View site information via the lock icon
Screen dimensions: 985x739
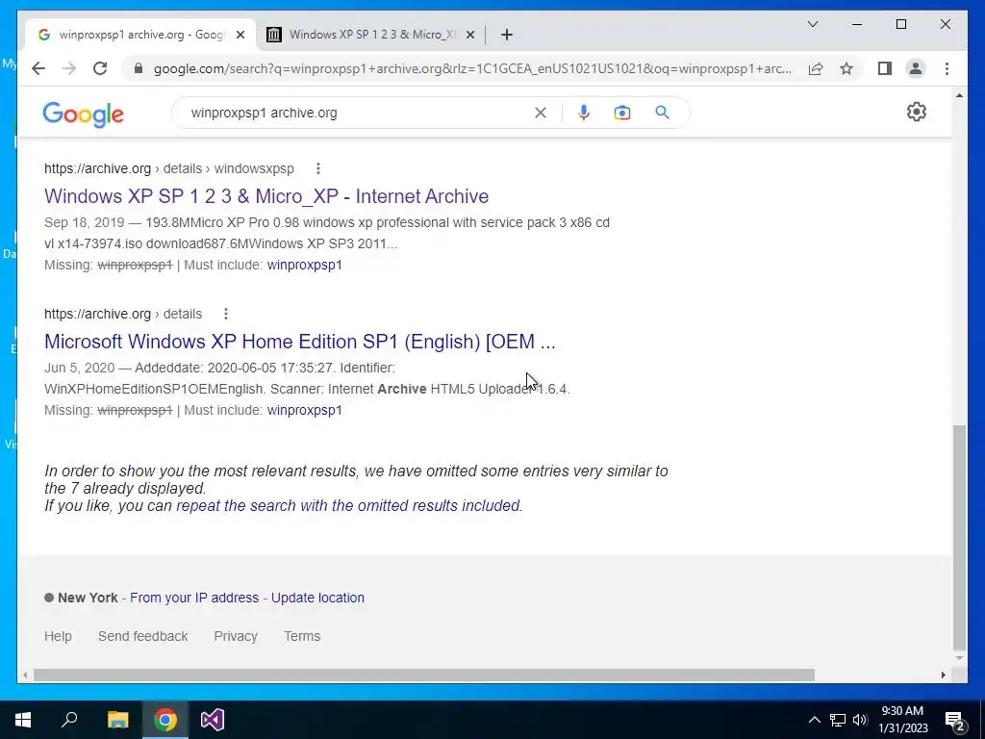(139, 68)
